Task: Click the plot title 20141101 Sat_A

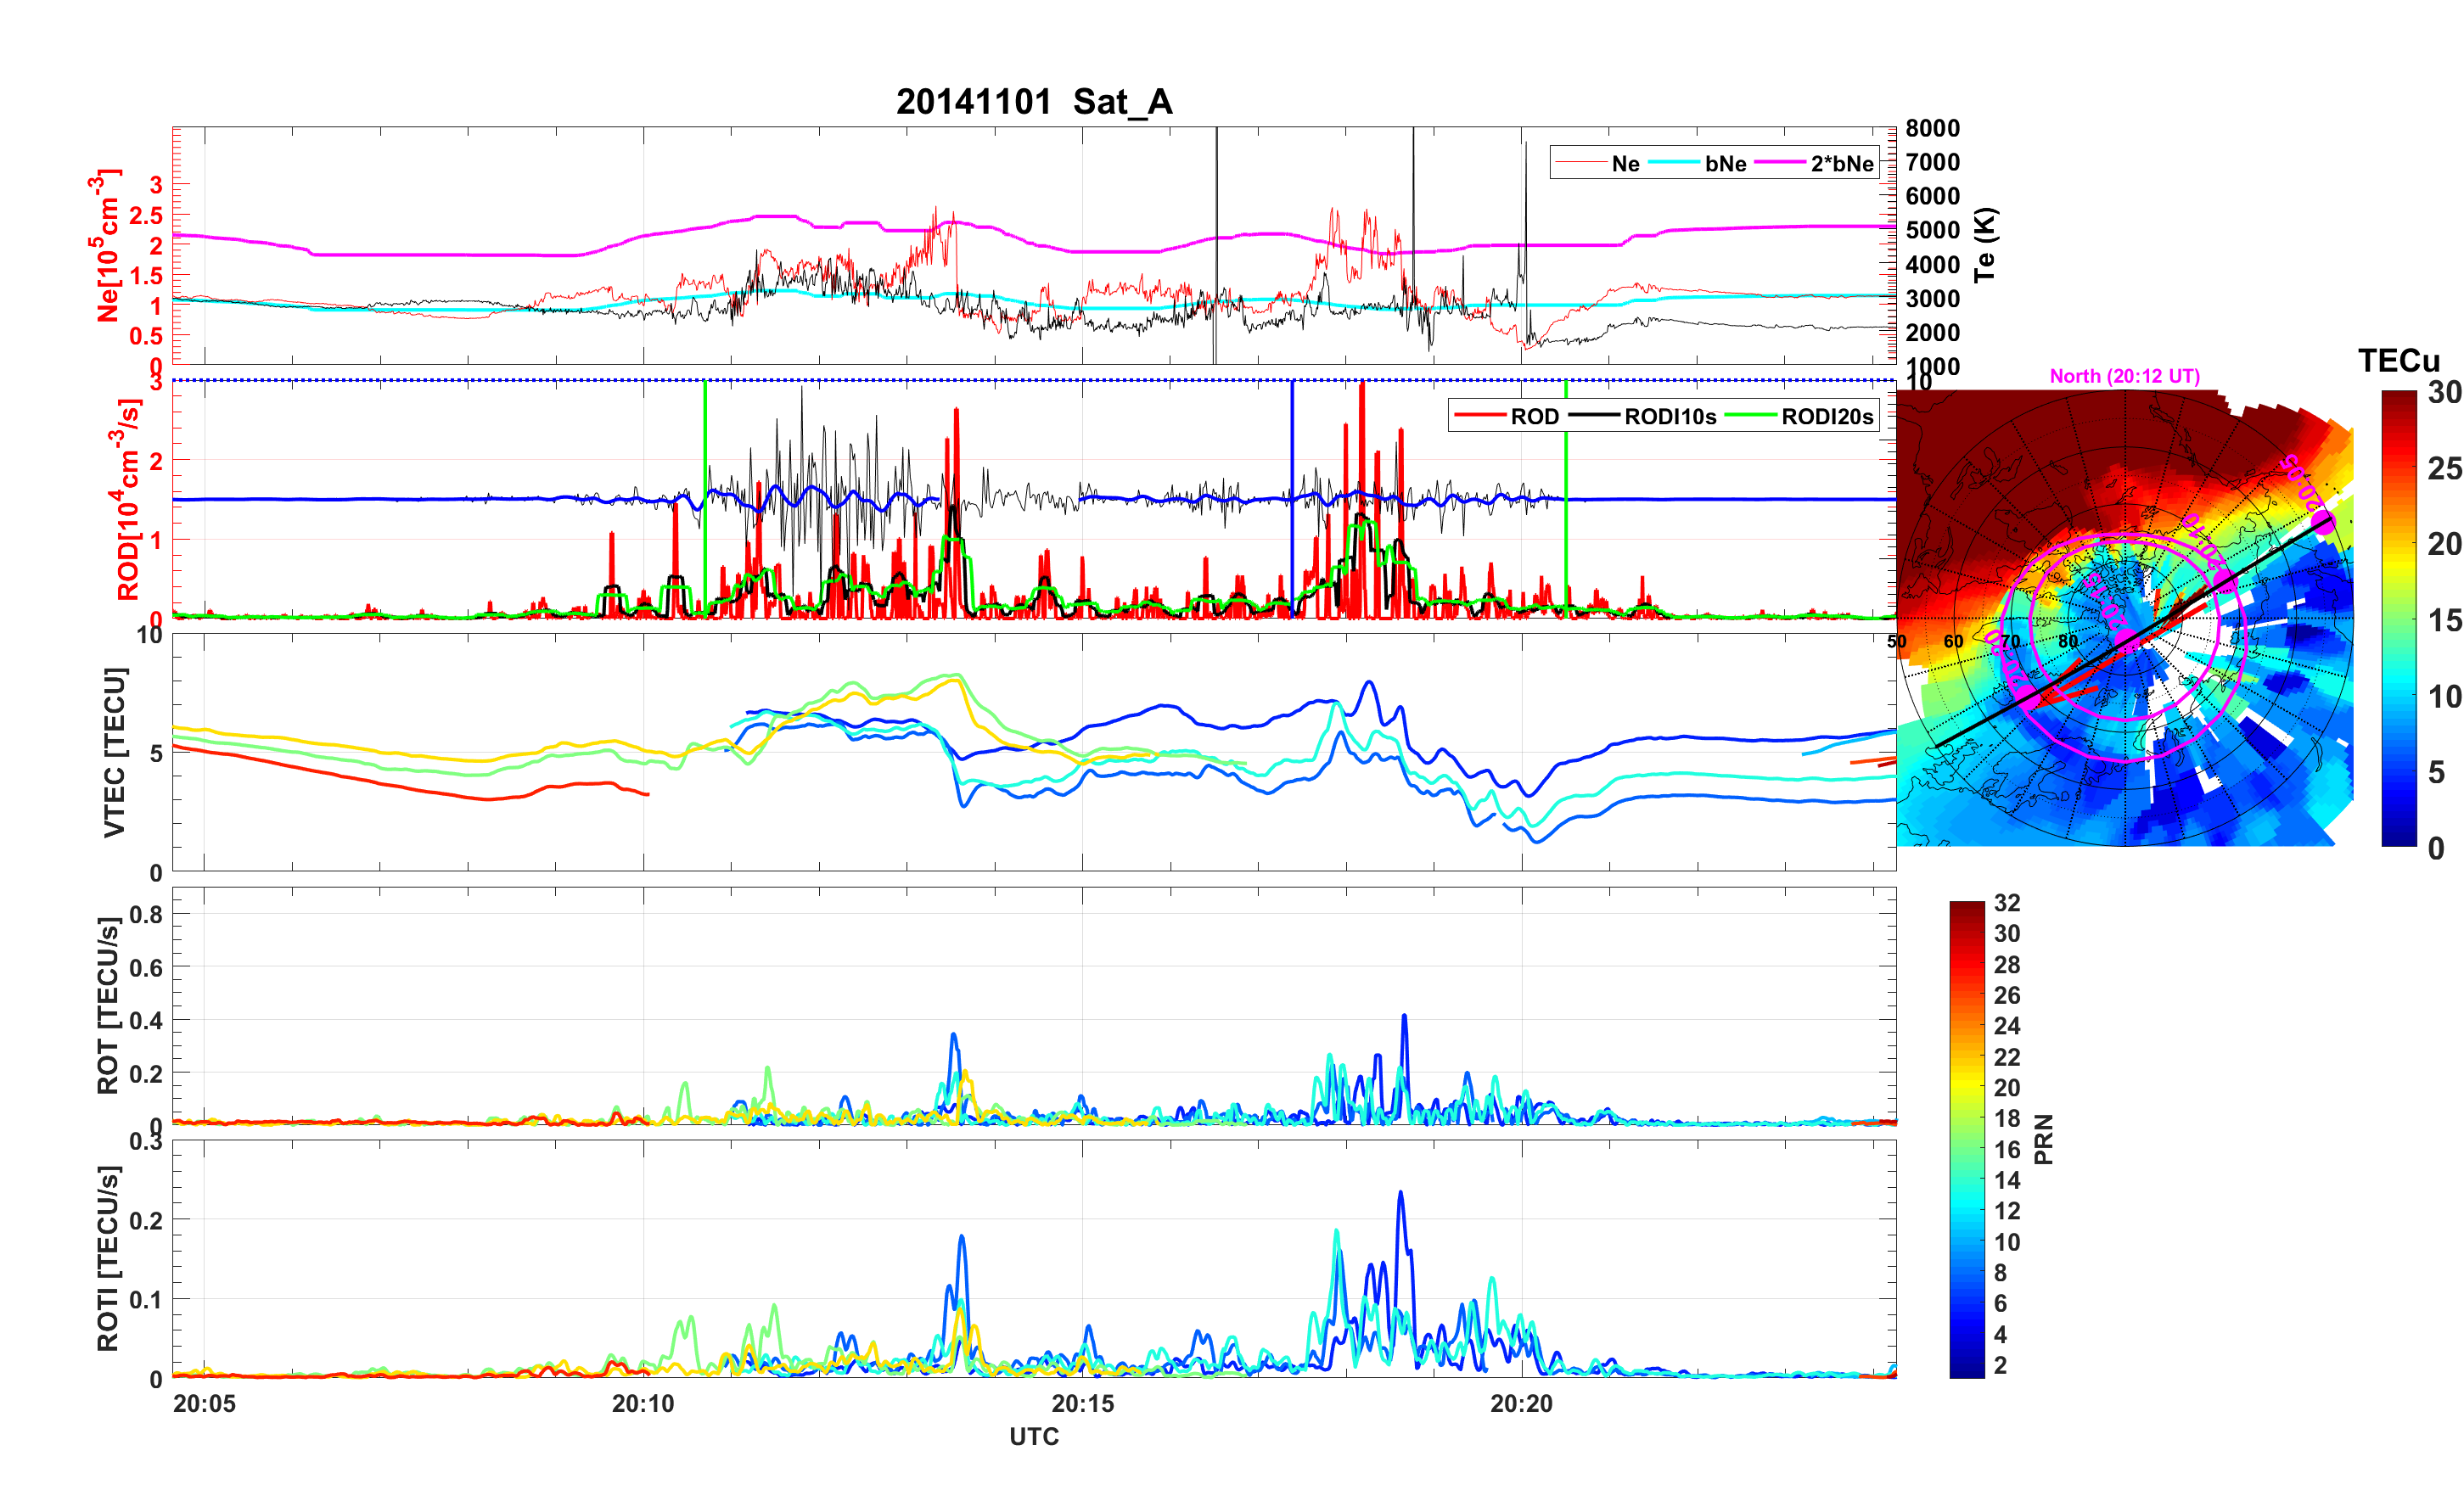Action: pos(1034,102)
